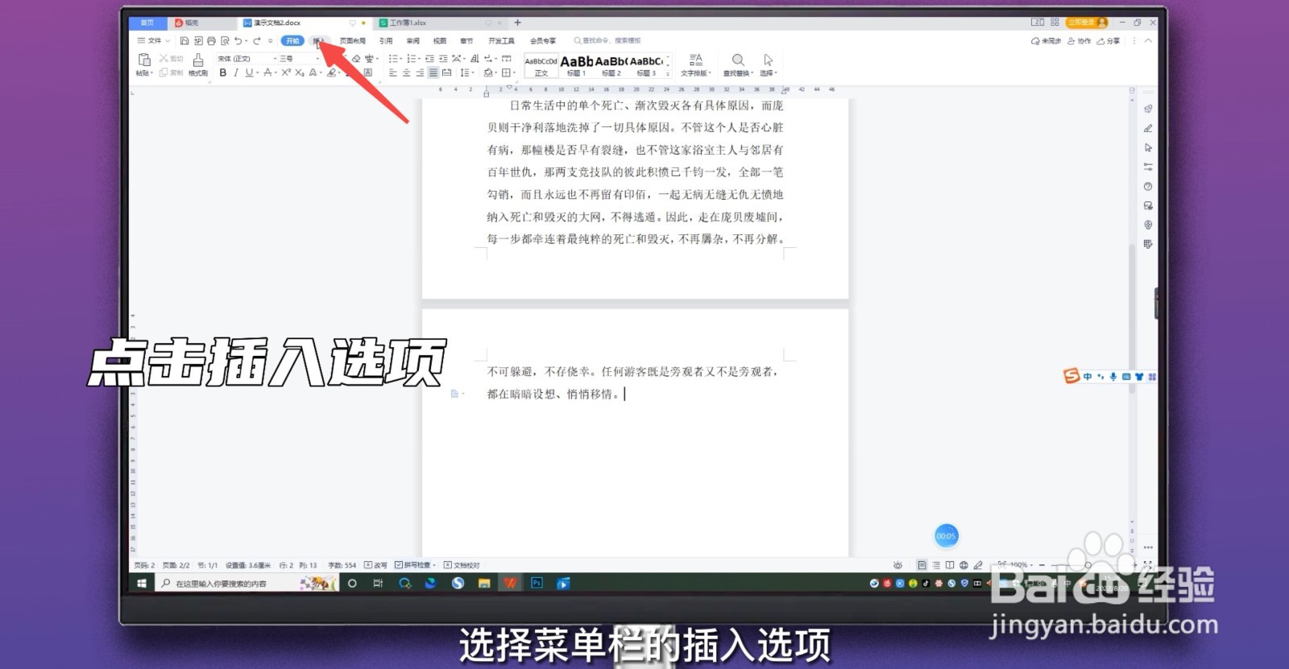Apply Underline formatting
The width and height of the screenshot is (1289, 669).
coord(249,72)
